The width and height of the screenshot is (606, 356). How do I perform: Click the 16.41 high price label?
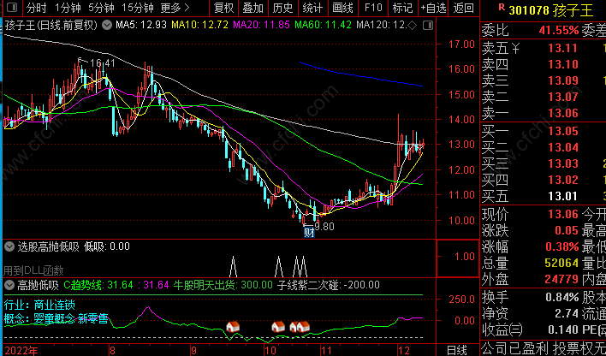point(103,63)
